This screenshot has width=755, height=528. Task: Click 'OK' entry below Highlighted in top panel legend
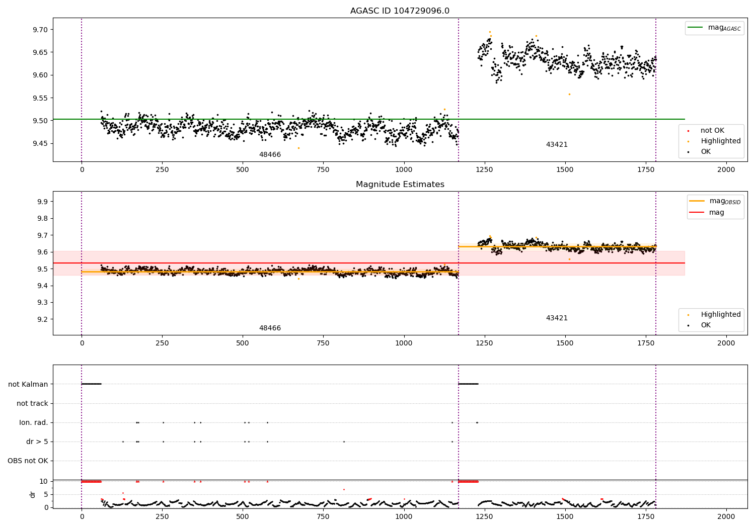click(x=706, y=152)
